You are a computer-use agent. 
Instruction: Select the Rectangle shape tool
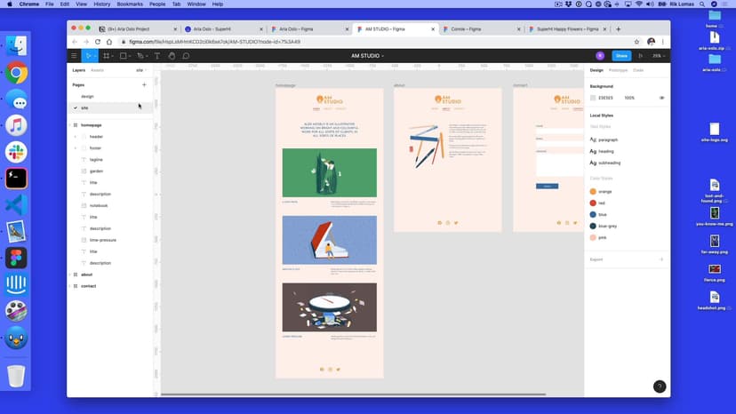point(124,56)
